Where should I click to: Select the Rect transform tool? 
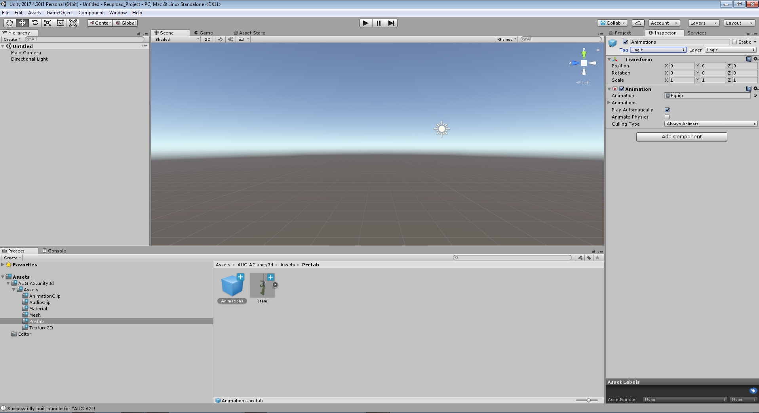pyautogui.click(x=60, y=23)
